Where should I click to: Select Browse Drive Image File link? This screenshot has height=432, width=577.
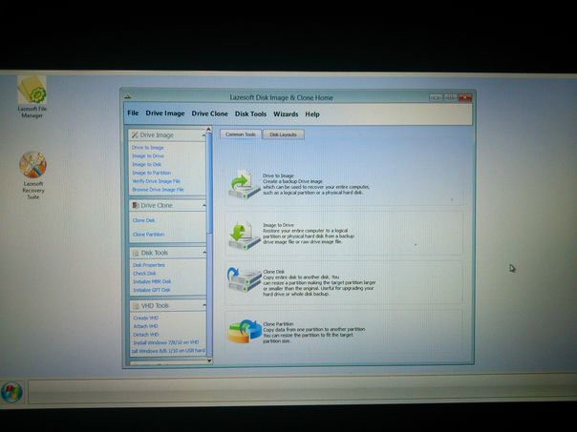pyautogui.click(x=158, y=190)
